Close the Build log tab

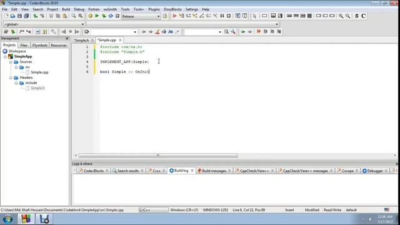pos(192,171)
